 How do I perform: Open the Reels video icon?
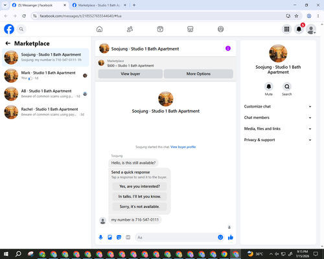point(160,29)
